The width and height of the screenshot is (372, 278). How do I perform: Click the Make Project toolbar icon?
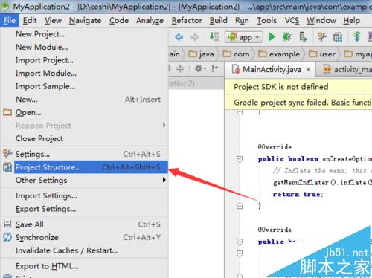214,36
